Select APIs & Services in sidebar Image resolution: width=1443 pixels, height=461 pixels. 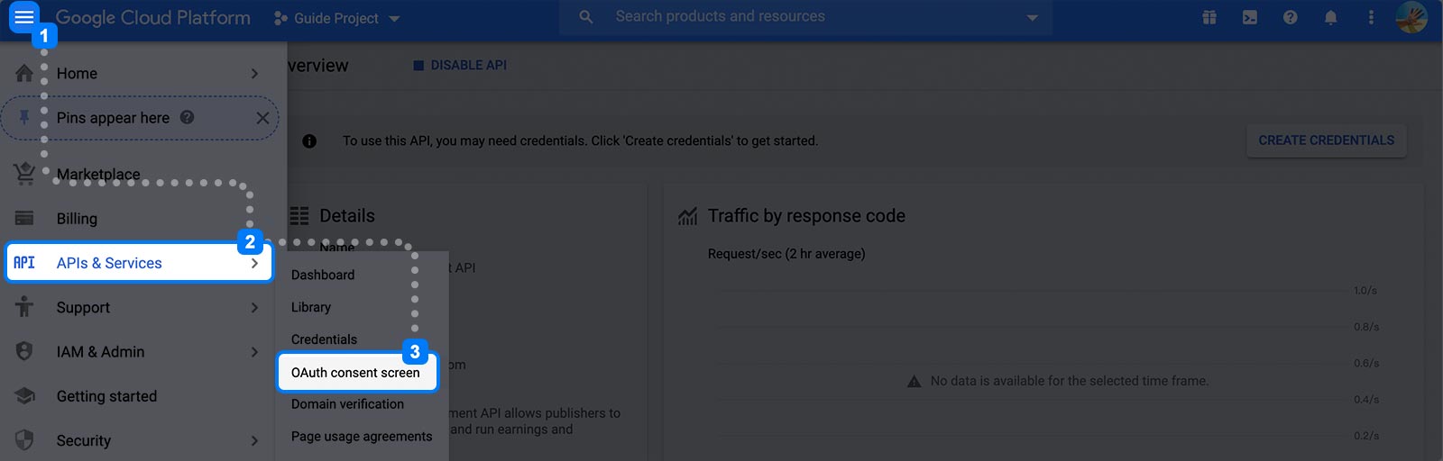pyautogui.click(x=138, y=263)
